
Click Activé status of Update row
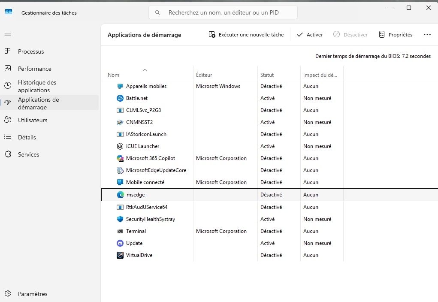267,243
